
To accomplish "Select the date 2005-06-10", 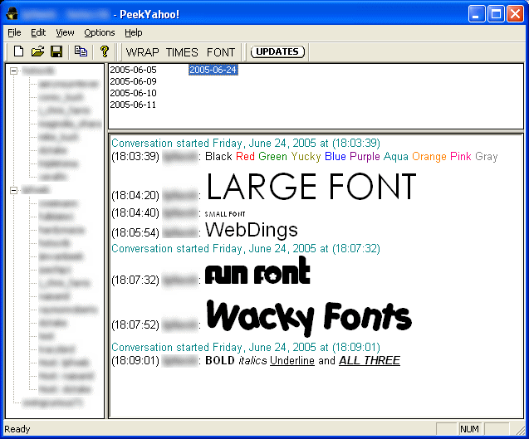I will 133,93.
